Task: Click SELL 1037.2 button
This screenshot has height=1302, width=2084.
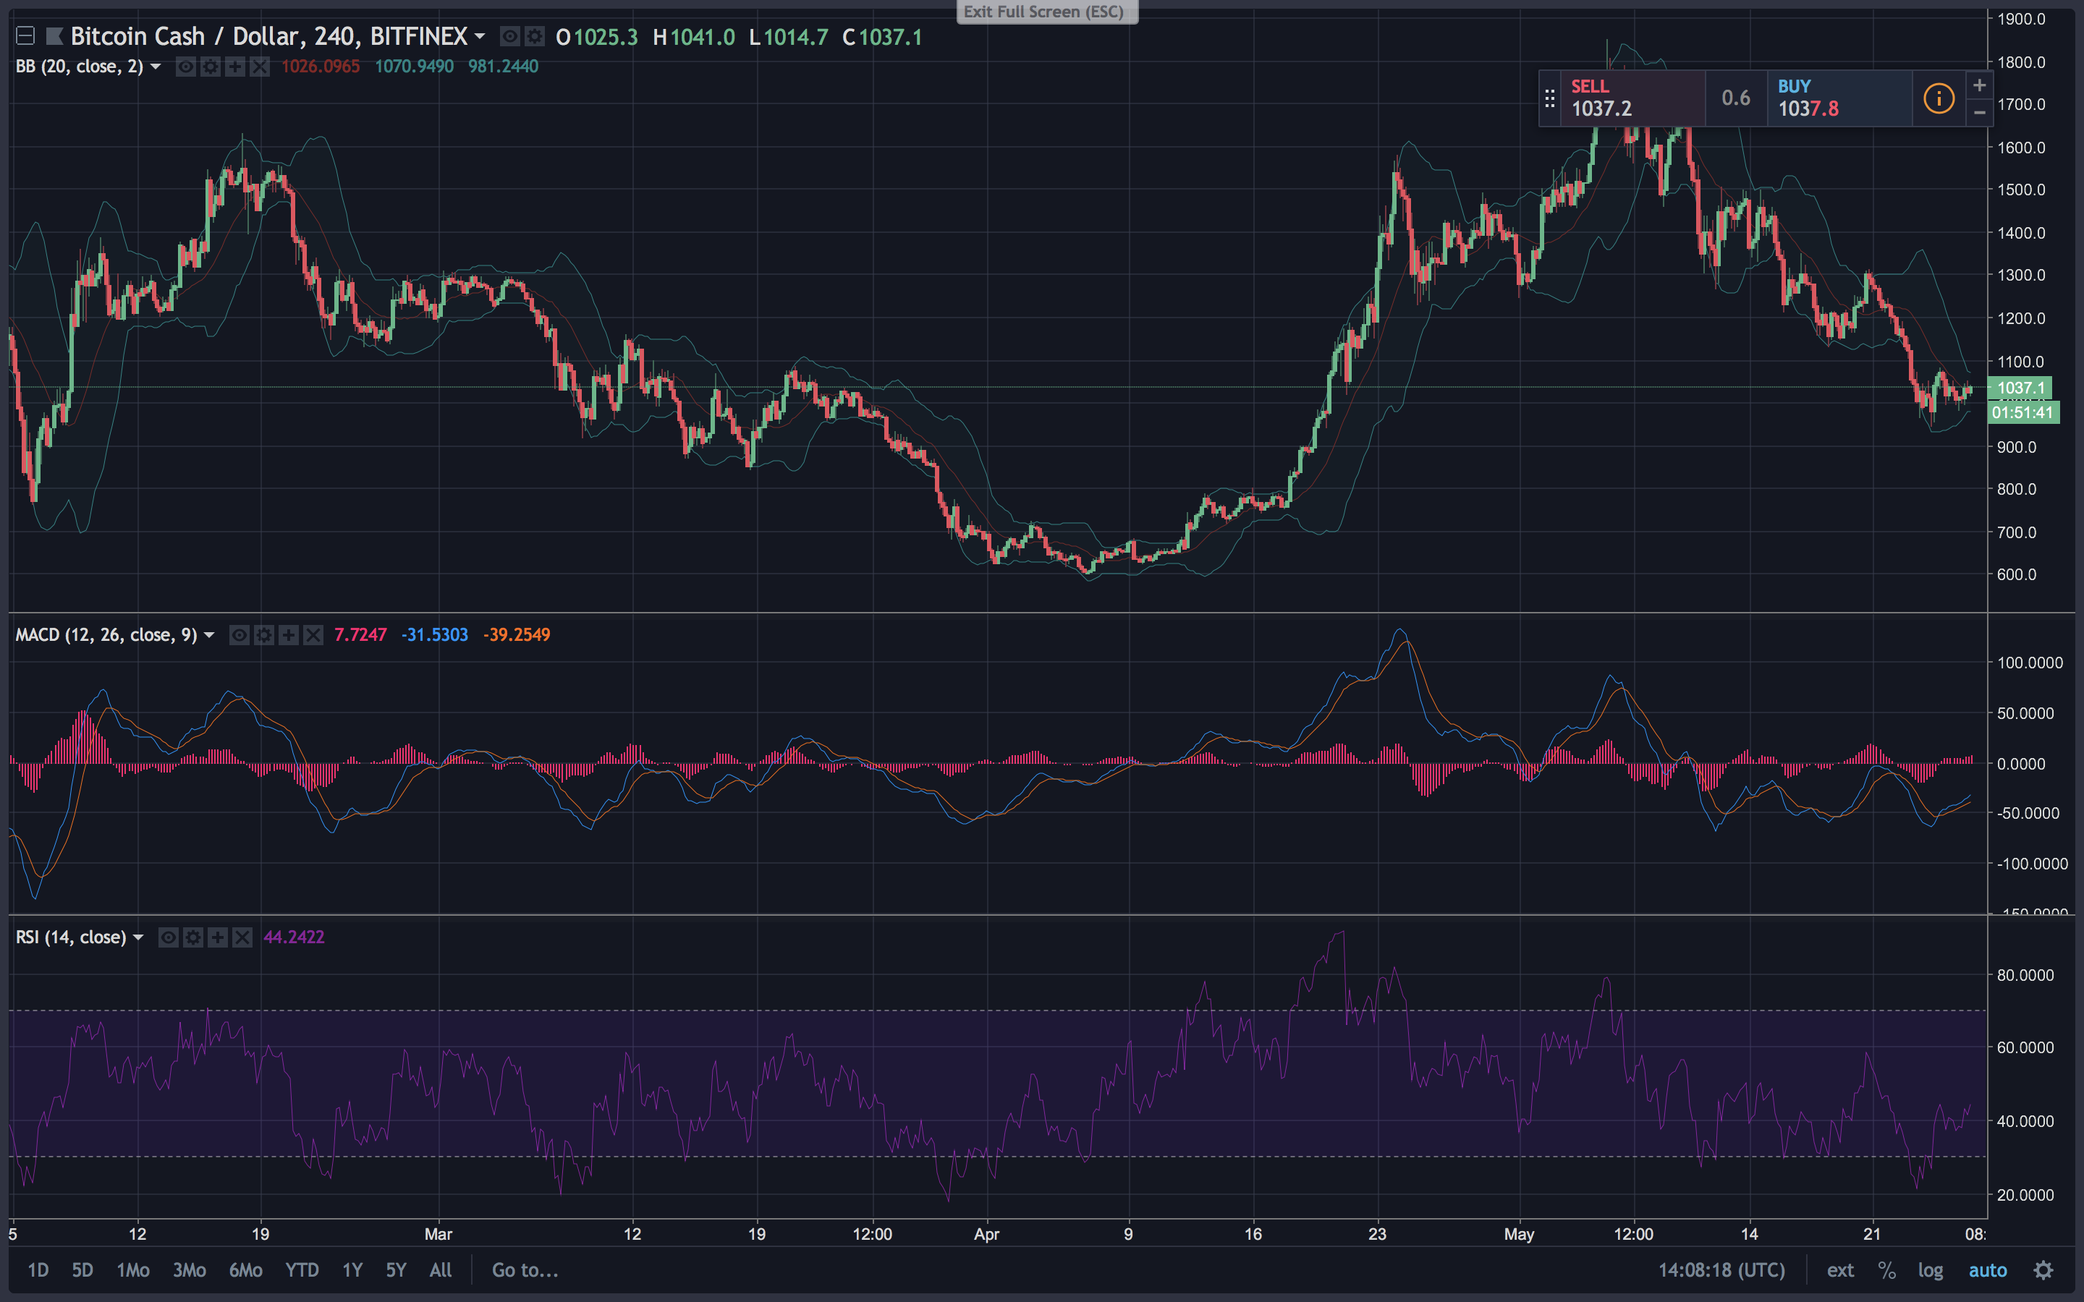Action: [x=1632, y=98]
